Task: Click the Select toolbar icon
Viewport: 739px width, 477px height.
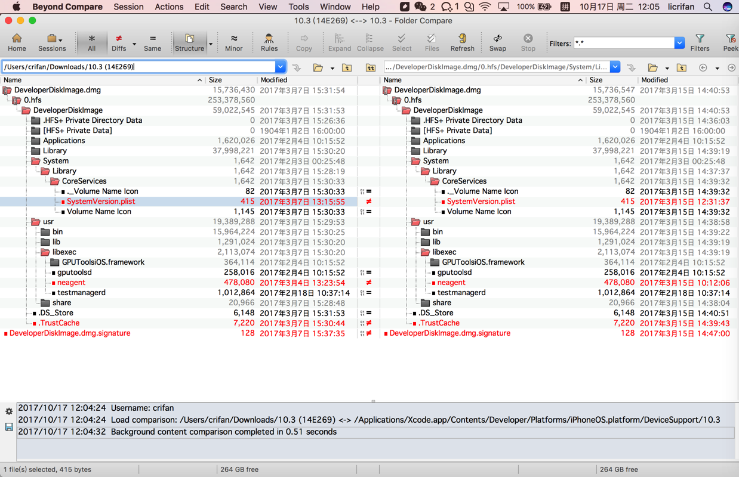Action: (x=402, y=42)
